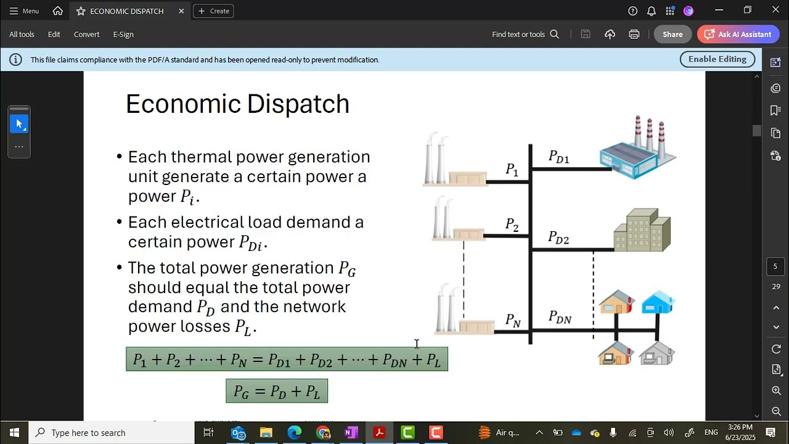Open page thumbnails panel in right sidebar
This screenshot has height=444, width=789.
(776, 133)
